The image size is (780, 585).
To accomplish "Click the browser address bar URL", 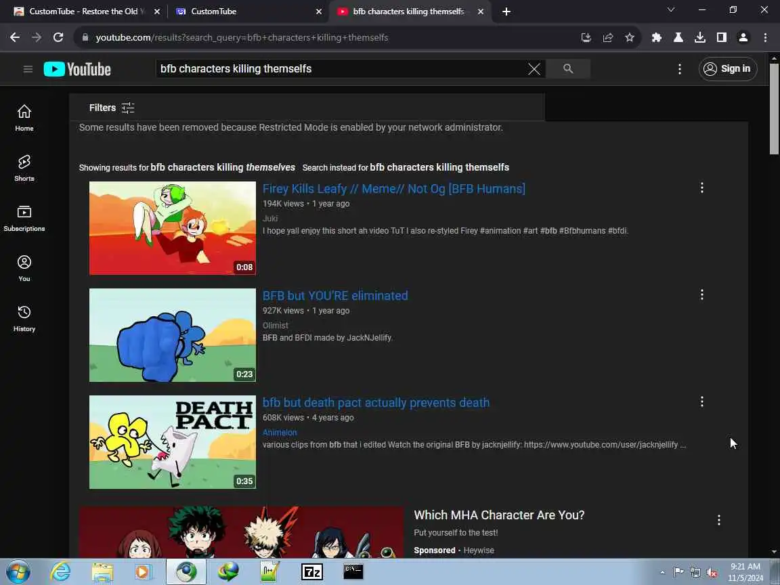I will [242, 37].
